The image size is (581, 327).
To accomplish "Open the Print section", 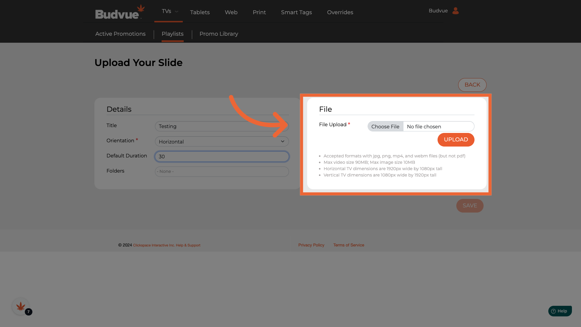I will pyautogui.click(x=259, y=12).
